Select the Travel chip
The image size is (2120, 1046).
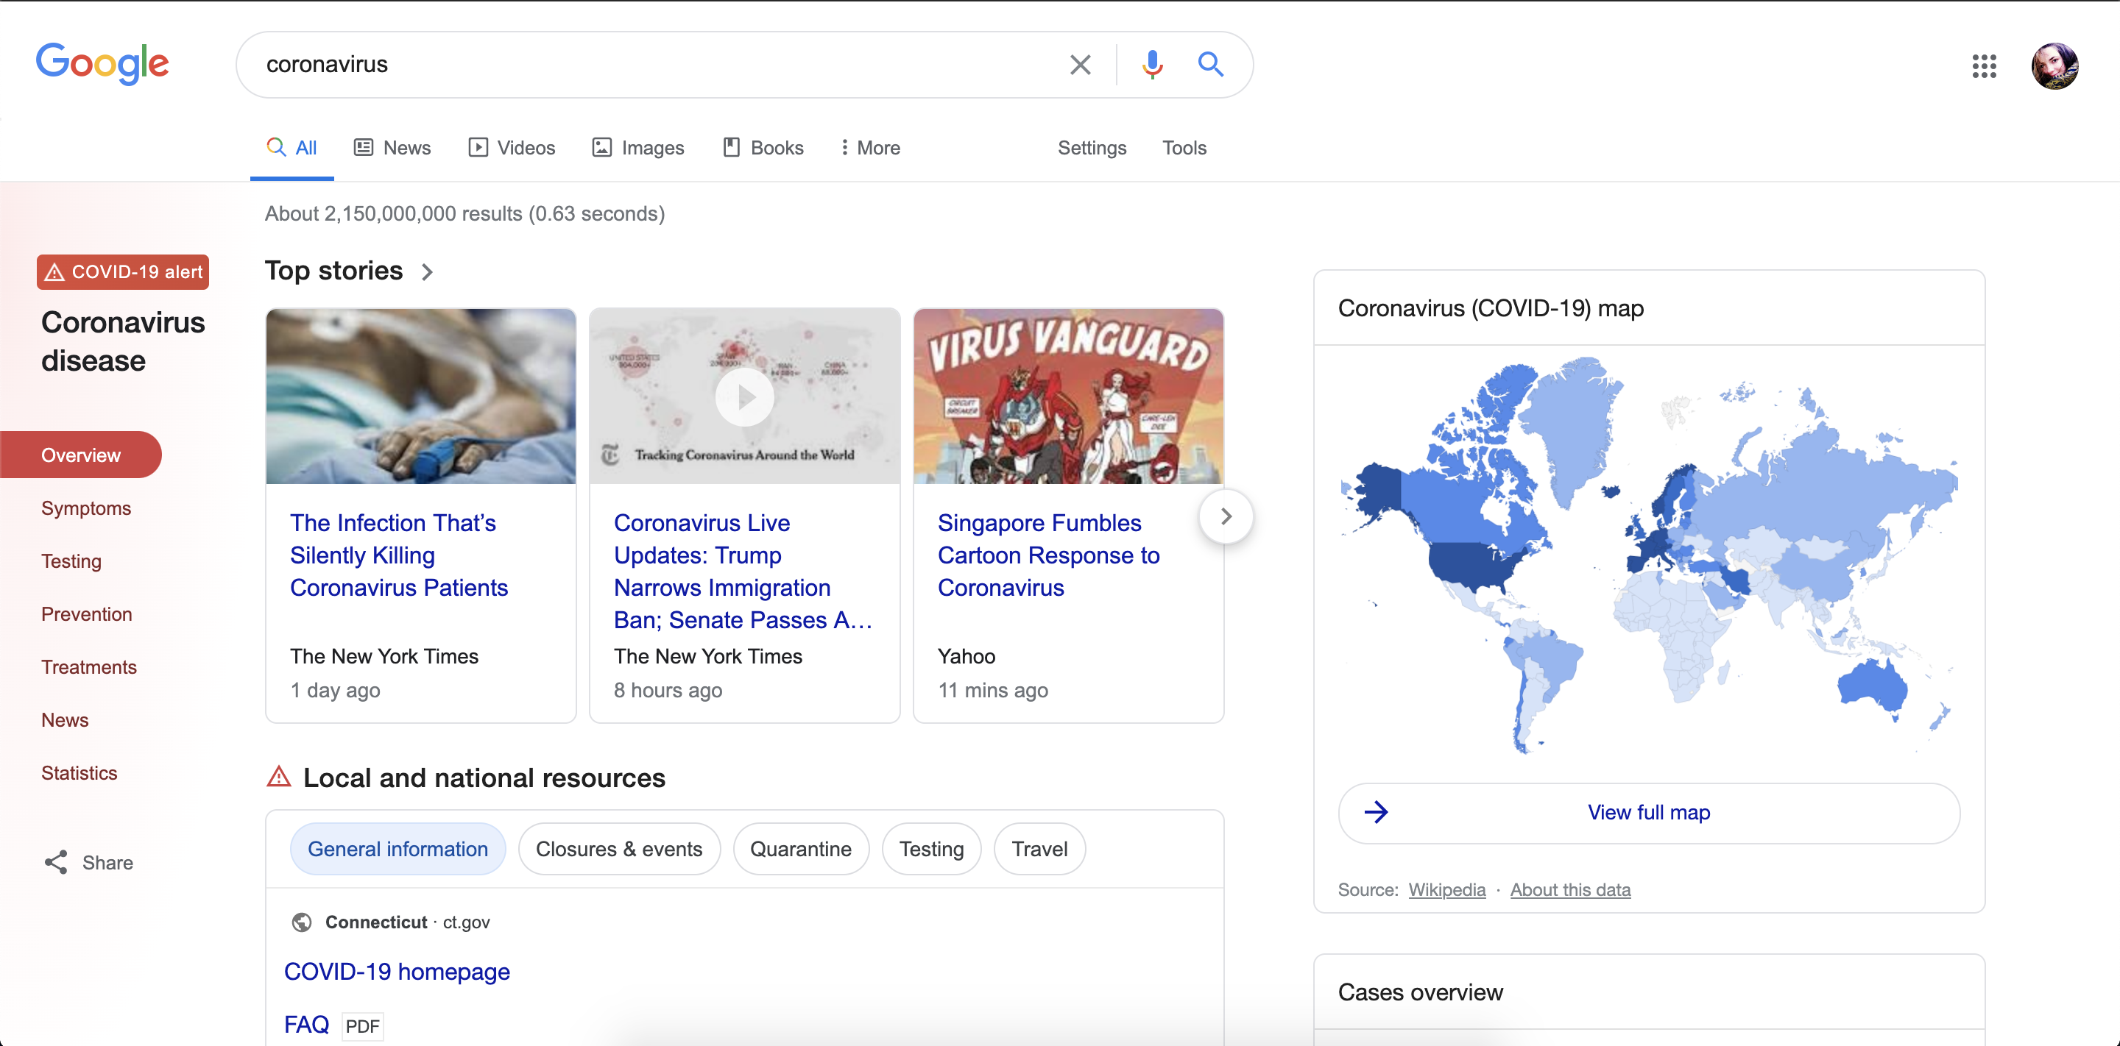pyautogui.click(x=1039, y=849)
